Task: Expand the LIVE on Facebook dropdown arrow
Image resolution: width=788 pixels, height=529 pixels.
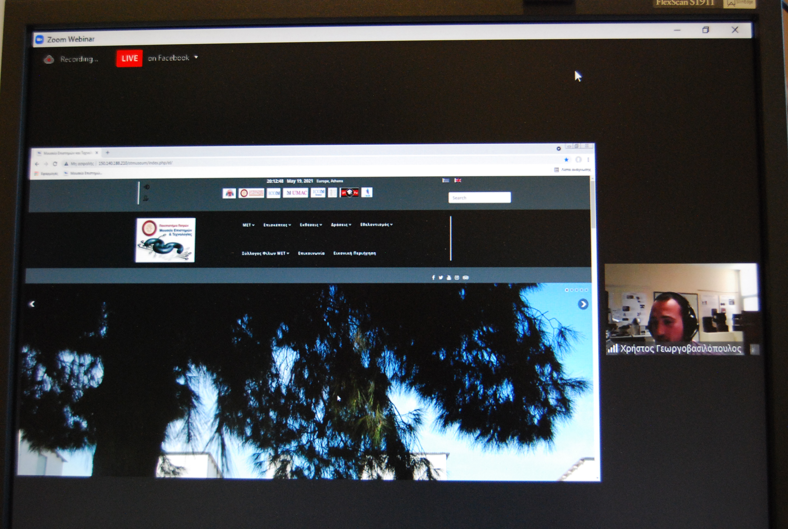Action: pos(196,57)
